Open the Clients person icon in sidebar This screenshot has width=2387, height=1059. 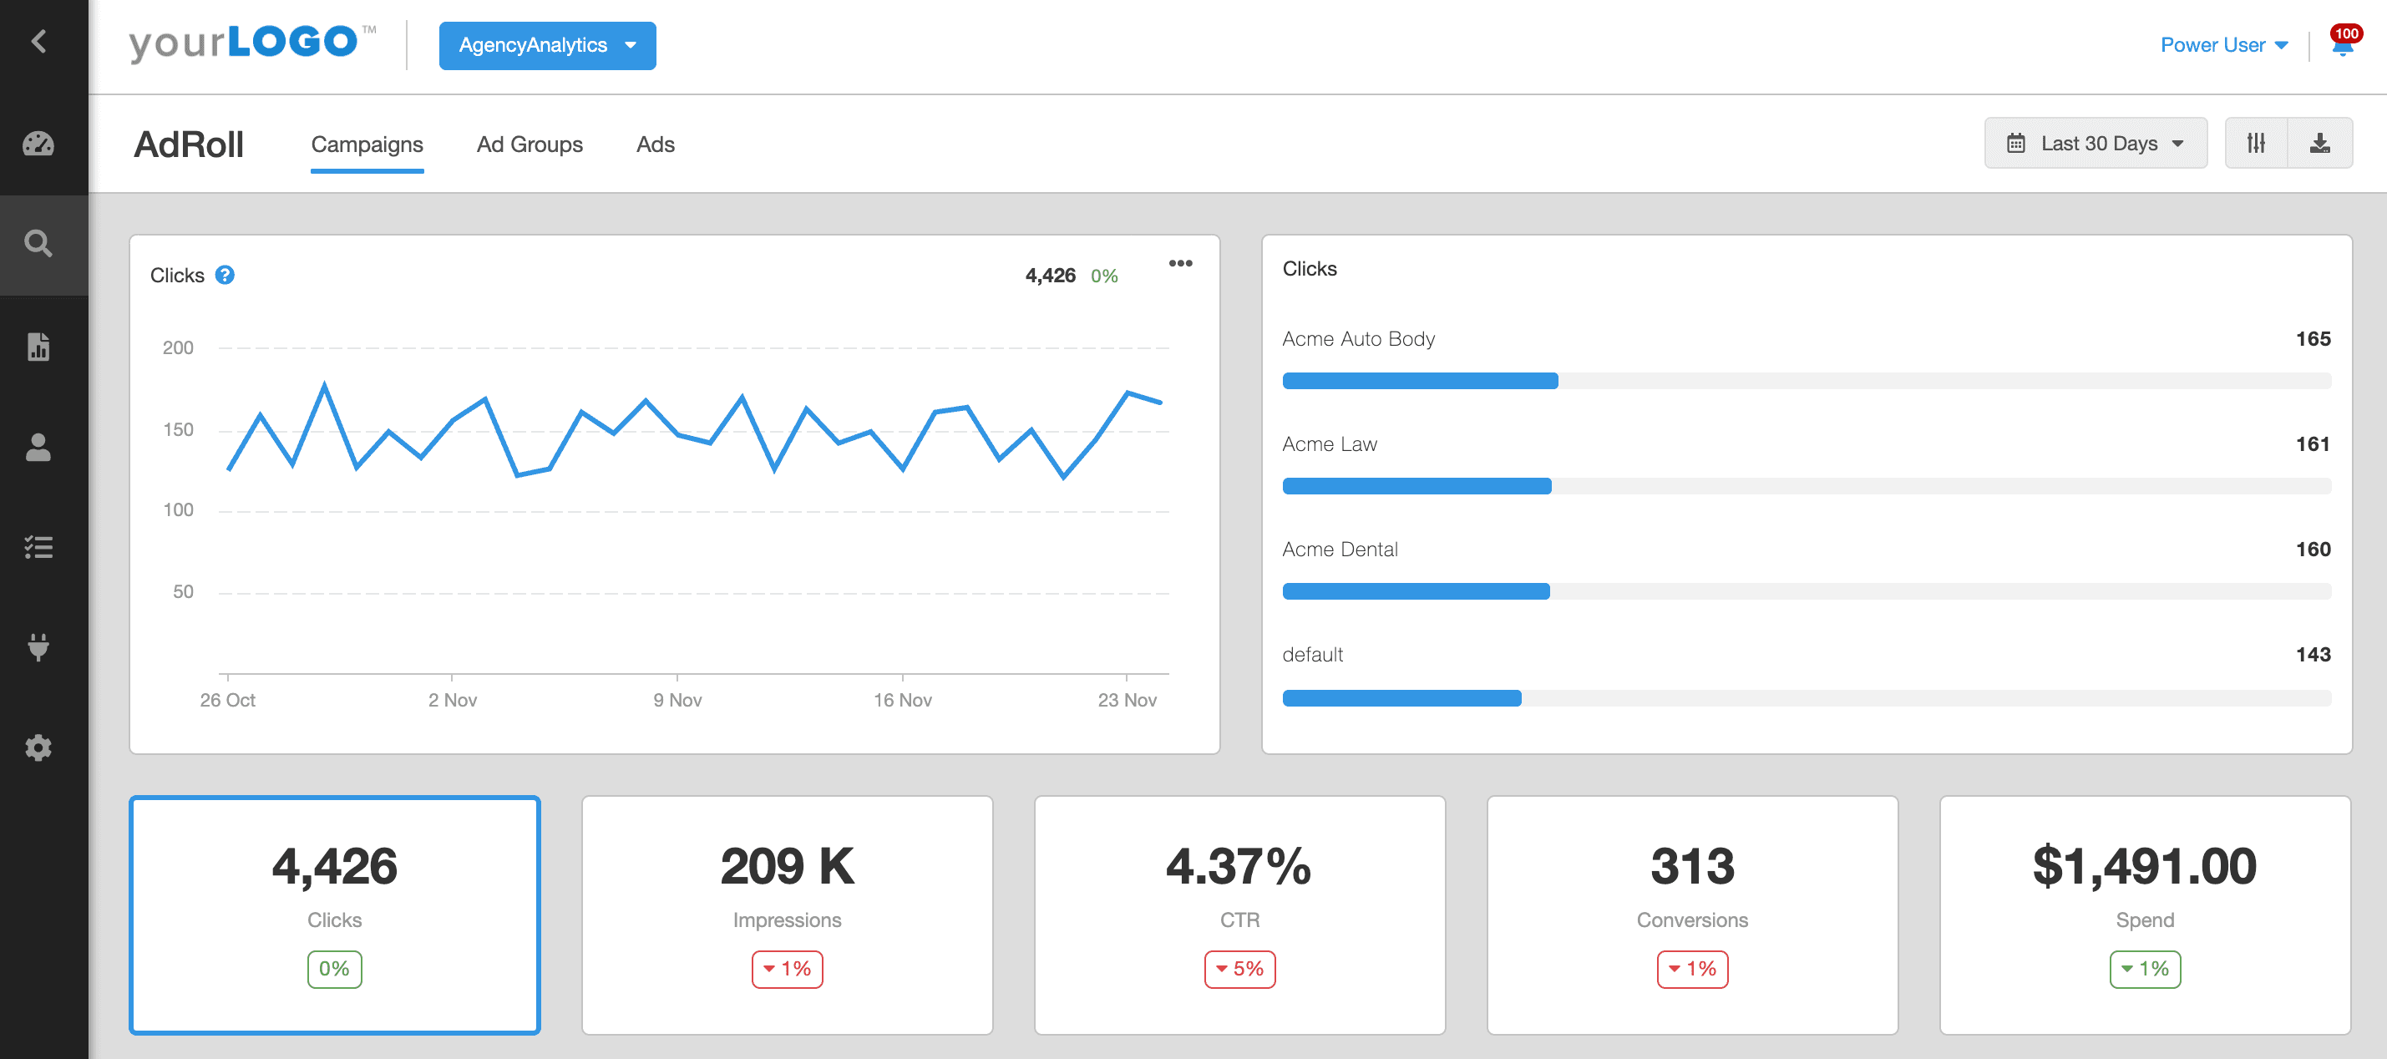click(x=39, y=448)
